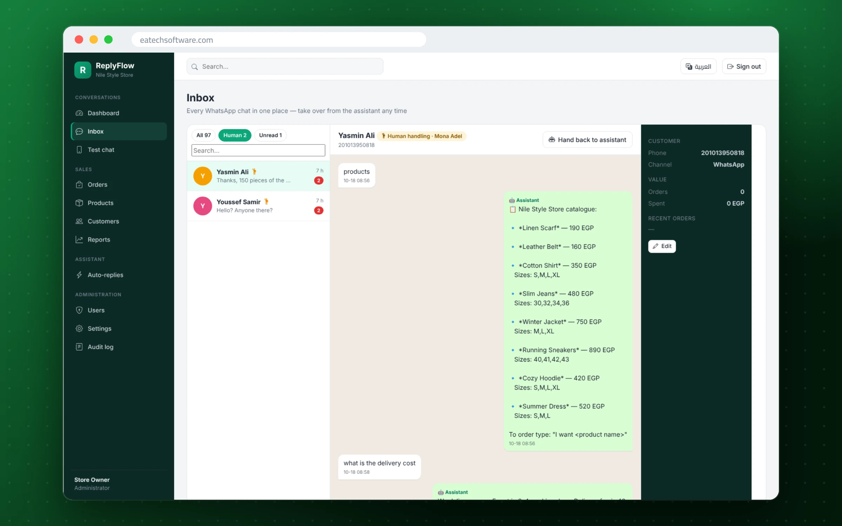Click the Test chat phone icon
Image resolution: width=842 pixels, height=526 pixels.
click(79, 150)
